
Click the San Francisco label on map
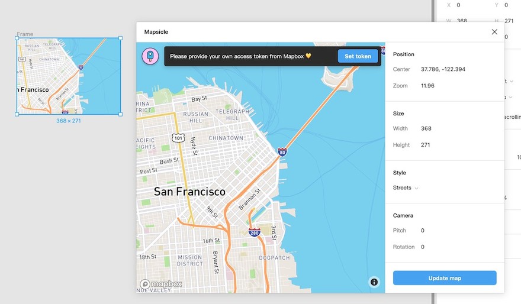pos(189,192)
